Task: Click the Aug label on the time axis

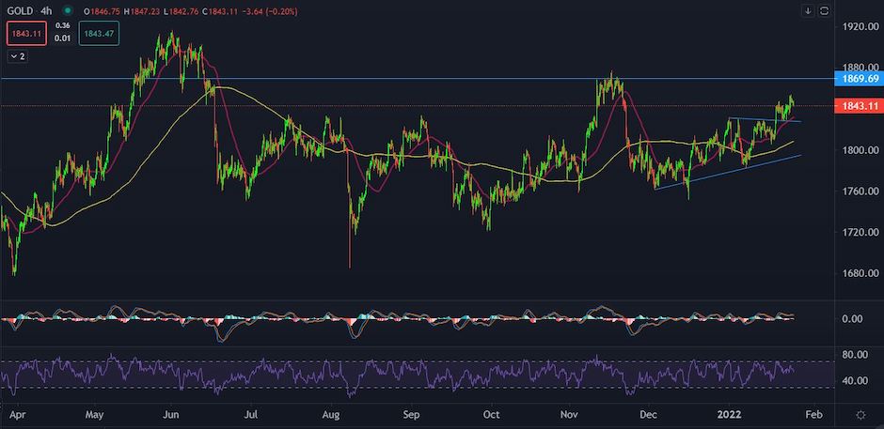Action: click(x=331, y=414)
